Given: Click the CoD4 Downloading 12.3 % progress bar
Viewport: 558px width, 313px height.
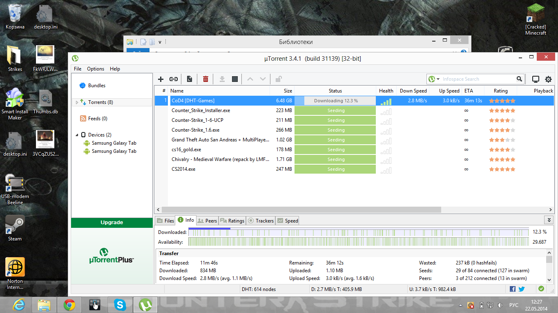Looking at the screenshot, I should pos(335,101).
